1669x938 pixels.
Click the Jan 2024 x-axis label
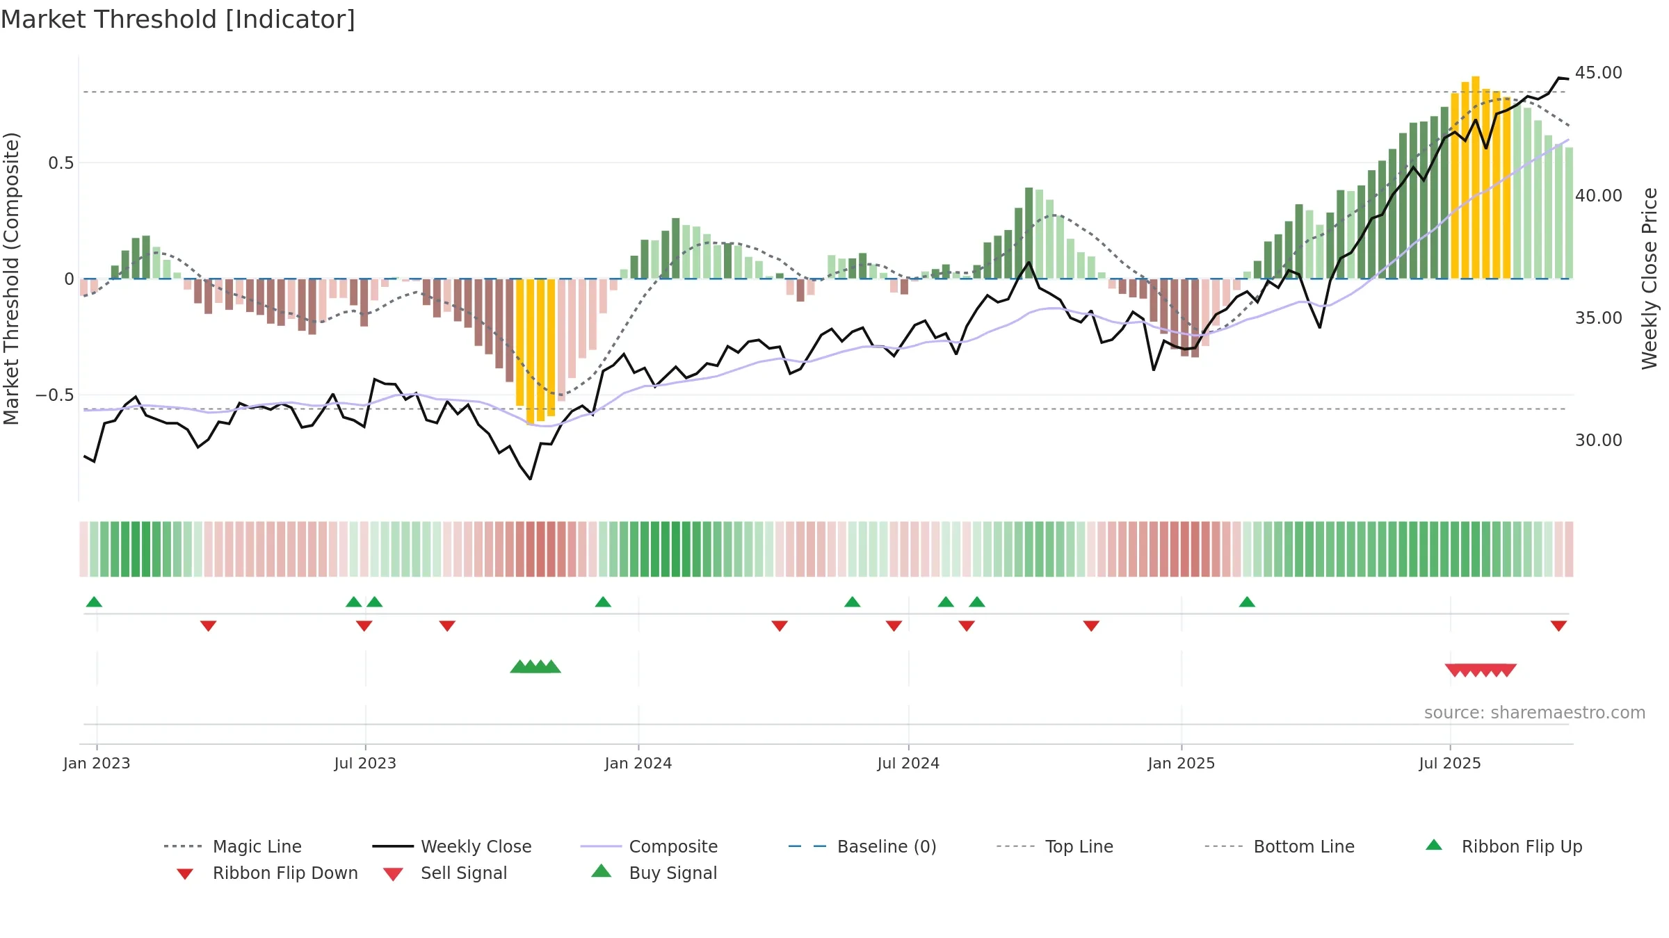638,763
